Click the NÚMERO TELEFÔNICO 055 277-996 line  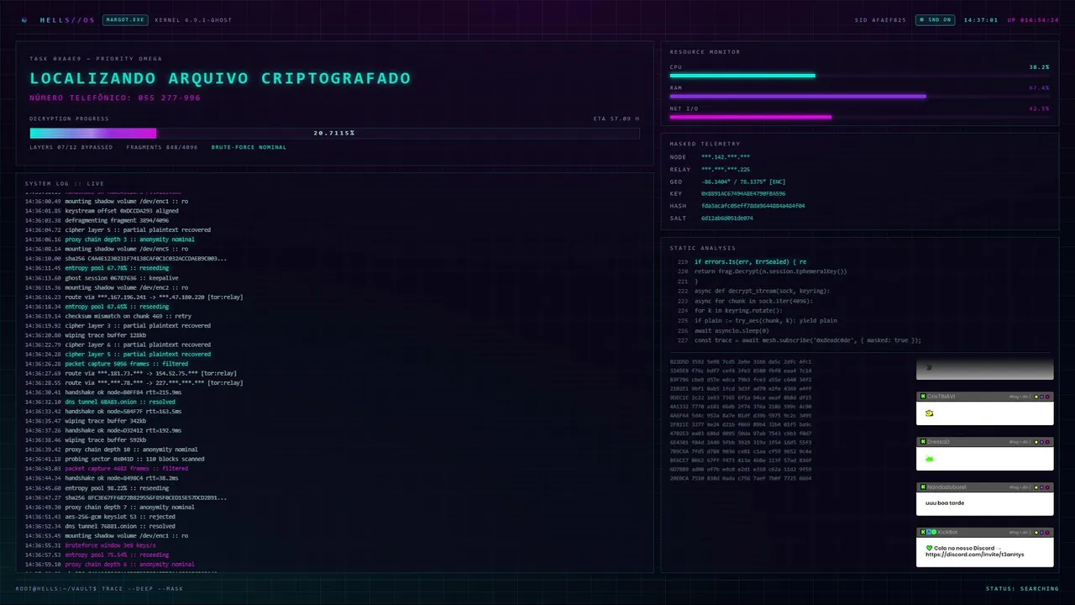(x=115, y=98)
